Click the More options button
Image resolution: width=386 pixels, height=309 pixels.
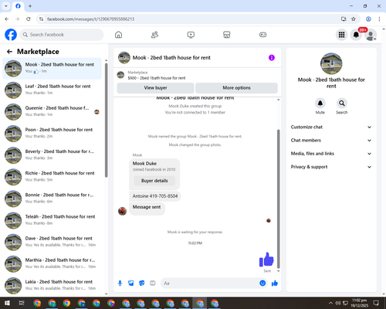point(236,88)
